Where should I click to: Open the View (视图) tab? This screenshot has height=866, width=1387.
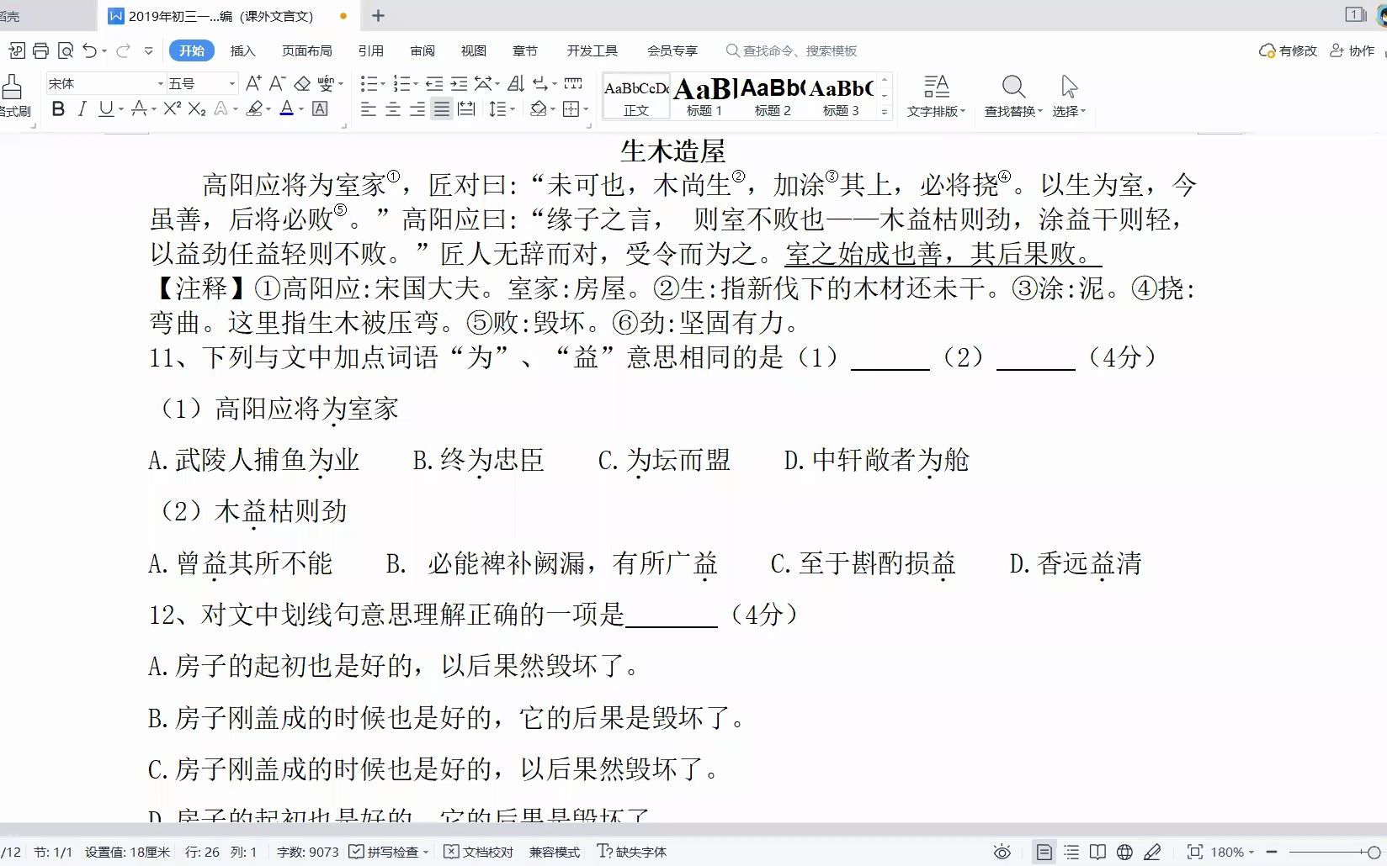[x=473, y=51]
